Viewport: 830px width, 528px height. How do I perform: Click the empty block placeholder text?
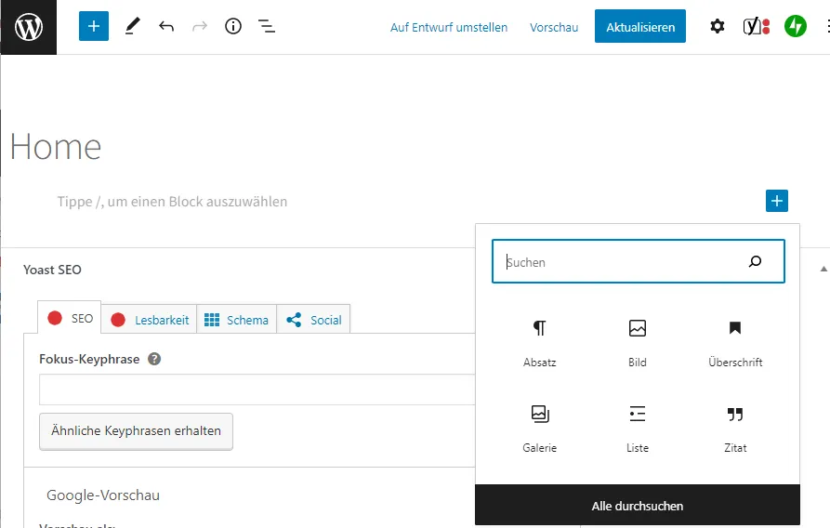pos(172,202)
